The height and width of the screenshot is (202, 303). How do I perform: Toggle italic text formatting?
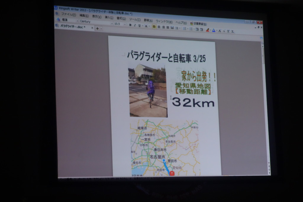point(135,25)
